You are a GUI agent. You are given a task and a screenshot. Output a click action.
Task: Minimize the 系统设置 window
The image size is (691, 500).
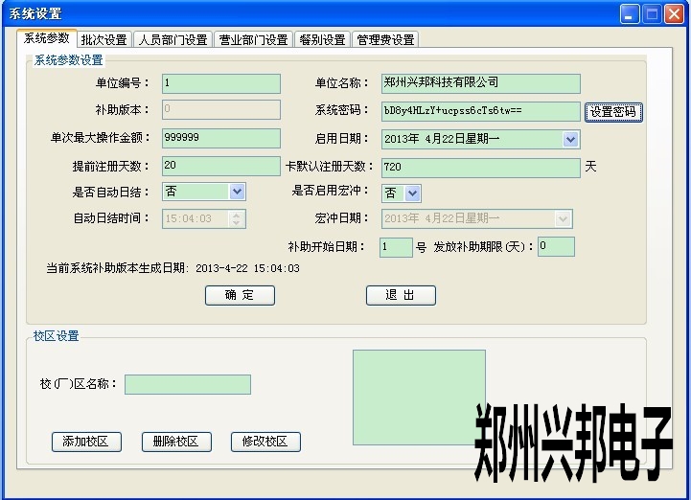[630, 14]
